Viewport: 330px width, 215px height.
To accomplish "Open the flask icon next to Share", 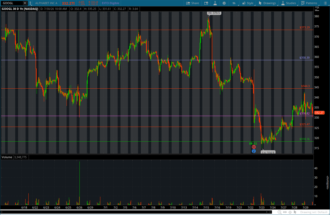I will pyautogui.click(x=215, y=3).
